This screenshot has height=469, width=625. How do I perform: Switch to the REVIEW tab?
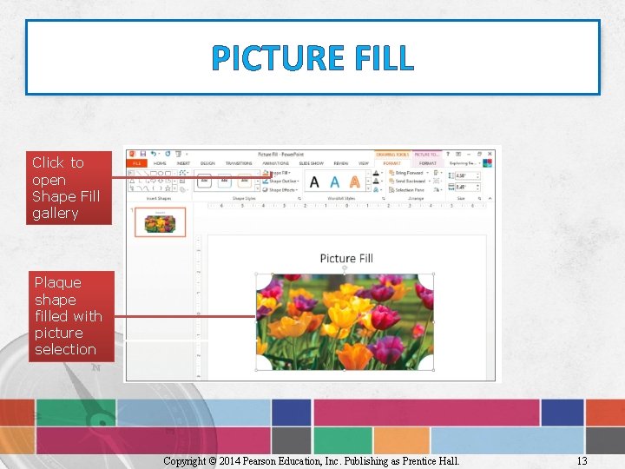[341, 163]
